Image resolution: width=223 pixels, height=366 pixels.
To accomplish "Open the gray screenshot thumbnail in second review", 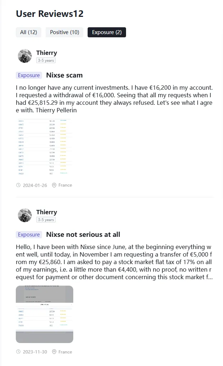I will [45, 314].
